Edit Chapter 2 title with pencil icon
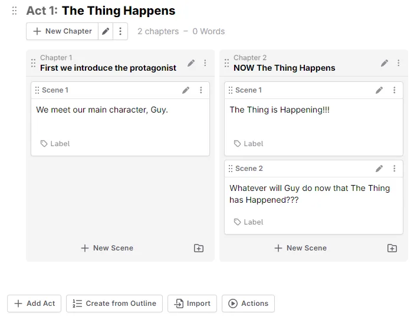 click(385, 63)
